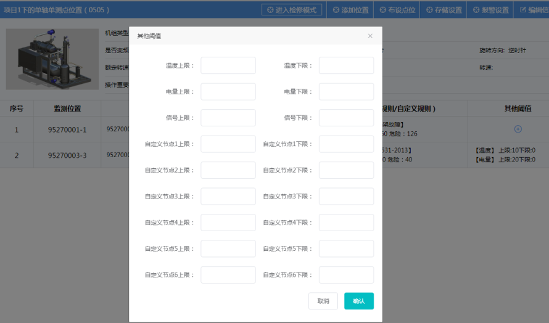Focus the 电量下限 input field

coord(346,92)
